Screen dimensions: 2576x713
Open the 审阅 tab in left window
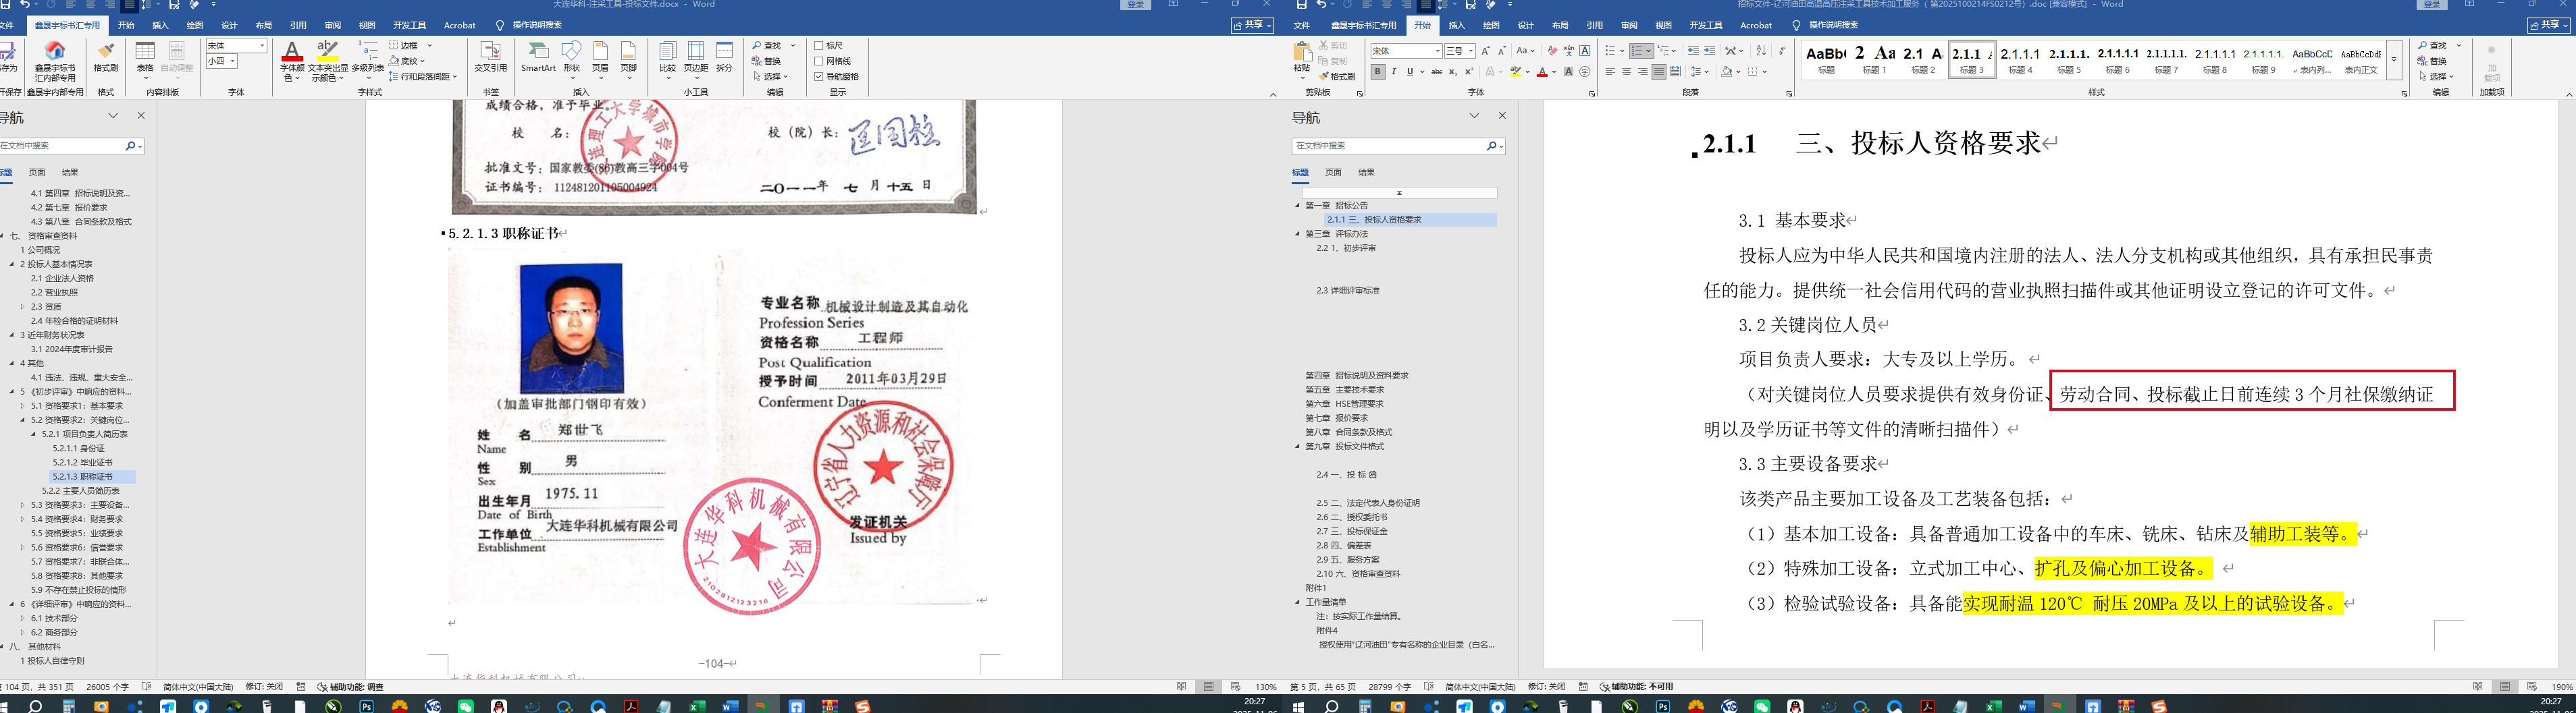pyautogui.click(x=333, y=25)
